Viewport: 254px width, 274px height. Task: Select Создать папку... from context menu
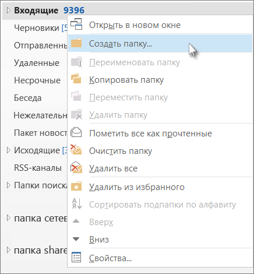tap(160, 43)
